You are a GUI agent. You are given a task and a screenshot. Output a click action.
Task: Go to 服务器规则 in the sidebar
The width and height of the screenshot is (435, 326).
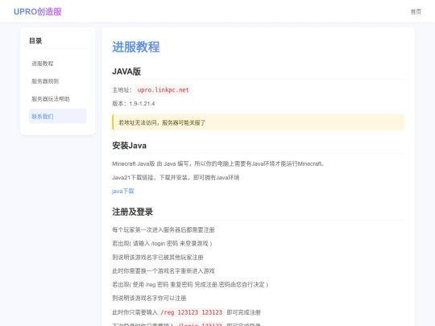click(58, 81)
